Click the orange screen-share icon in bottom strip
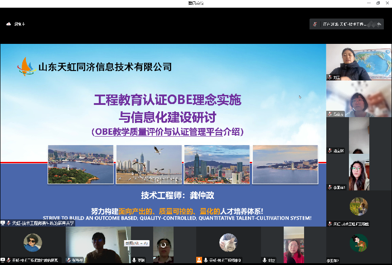392x265 pixels. [199, 260]
